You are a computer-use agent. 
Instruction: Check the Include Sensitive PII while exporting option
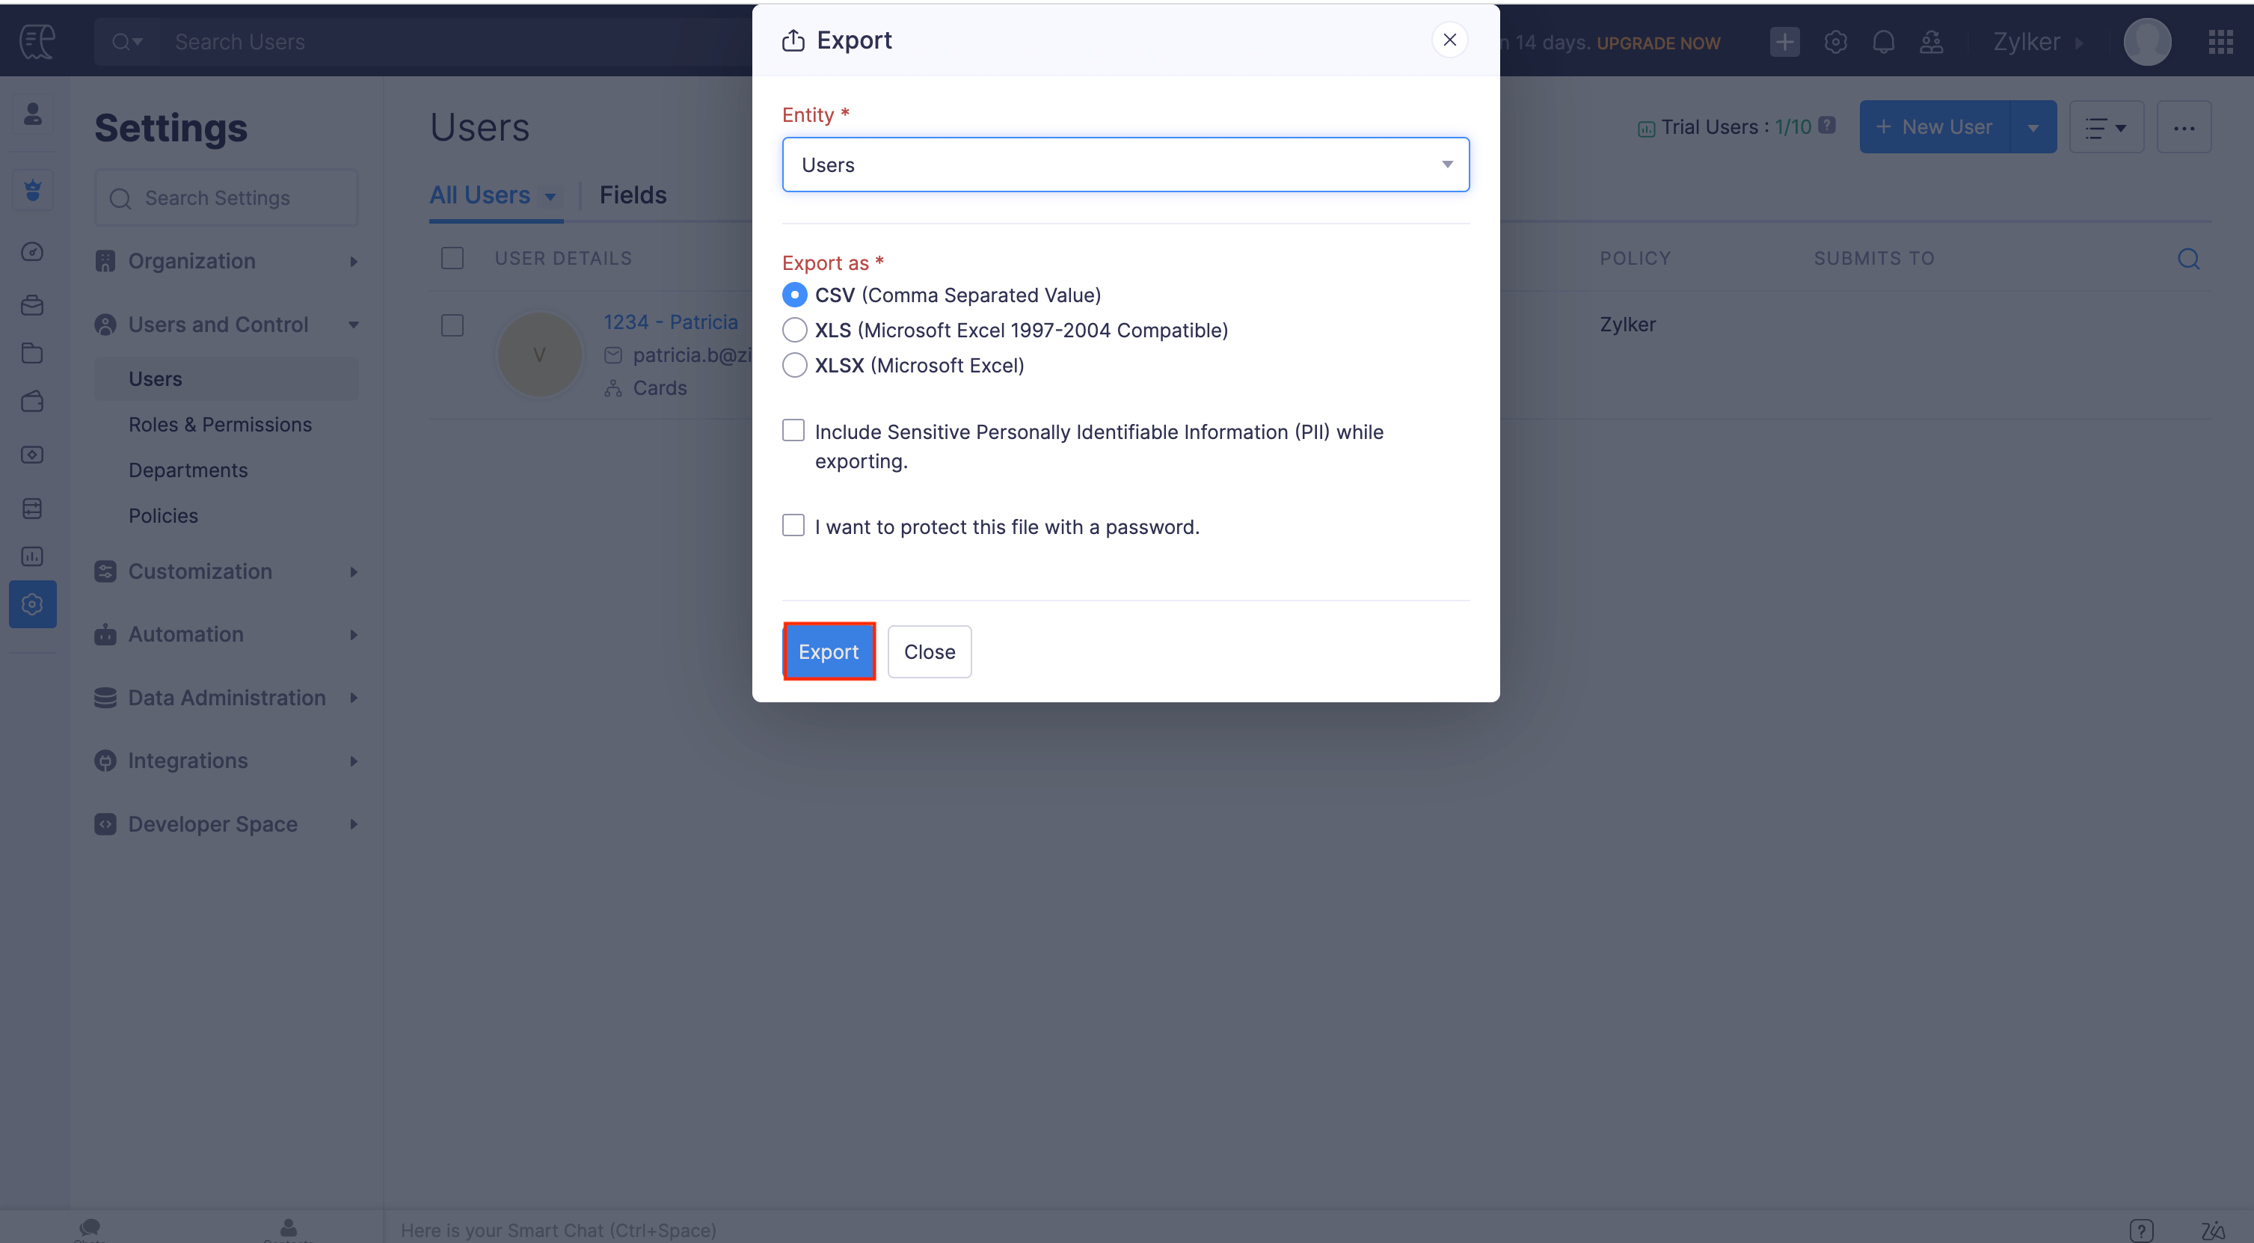(793, 430)
